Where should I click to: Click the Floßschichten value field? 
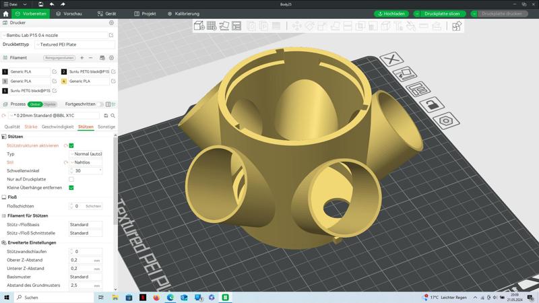tap(86, 206)
